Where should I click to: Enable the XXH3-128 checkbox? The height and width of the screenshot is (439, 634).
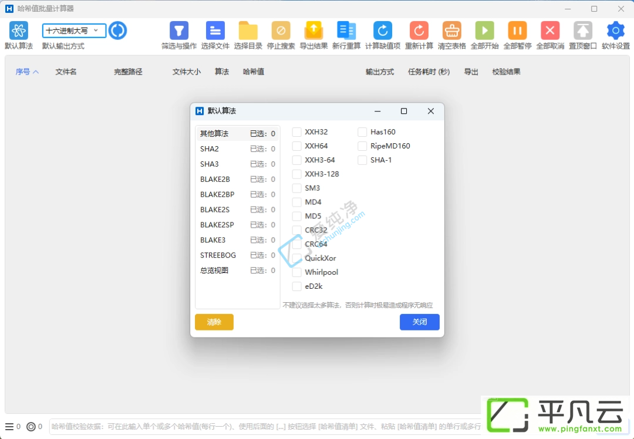pos(297,174)
